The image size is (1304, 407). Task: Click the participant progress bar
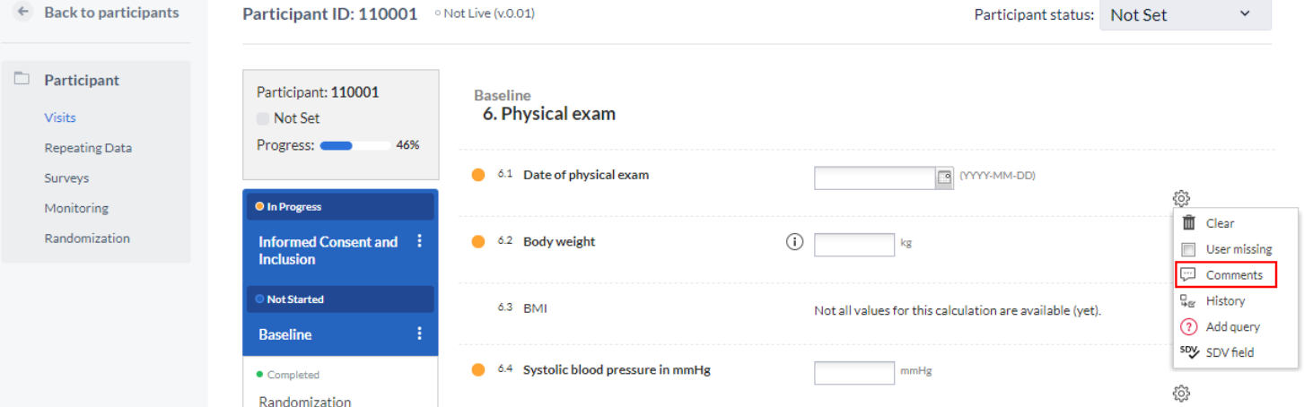click(x=355, y=145)
